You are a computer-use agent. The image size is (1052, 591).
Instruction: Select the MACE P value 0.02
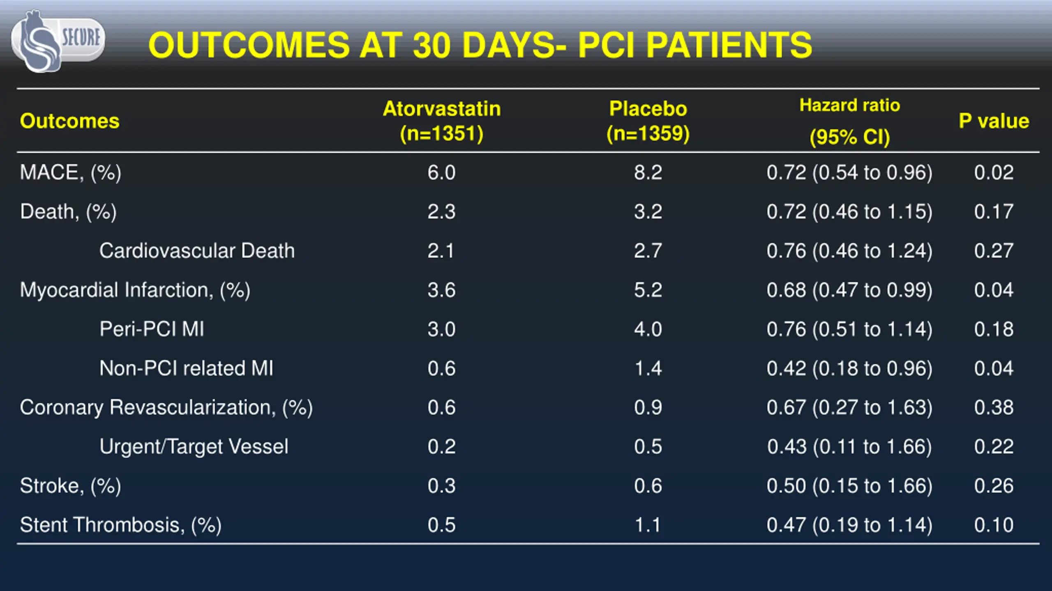pos(994,172)
